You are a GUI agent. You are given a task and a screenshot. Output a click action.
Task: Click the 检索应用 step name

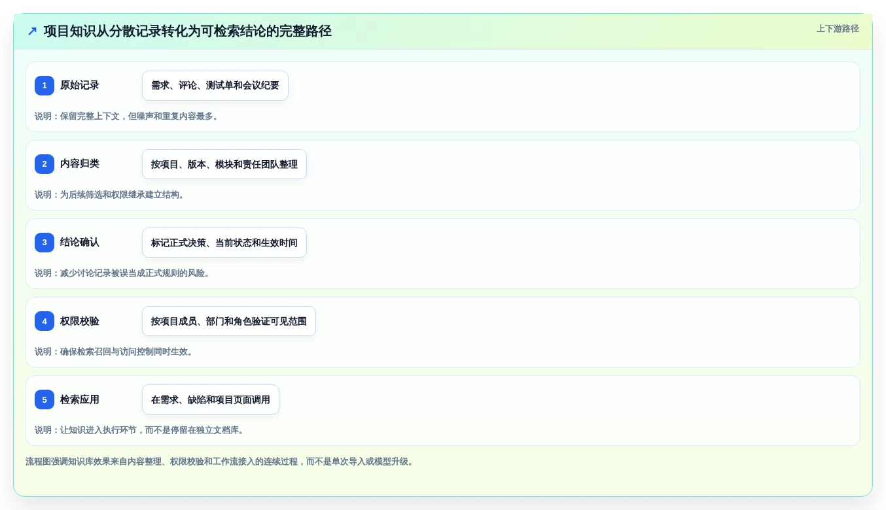80,399
